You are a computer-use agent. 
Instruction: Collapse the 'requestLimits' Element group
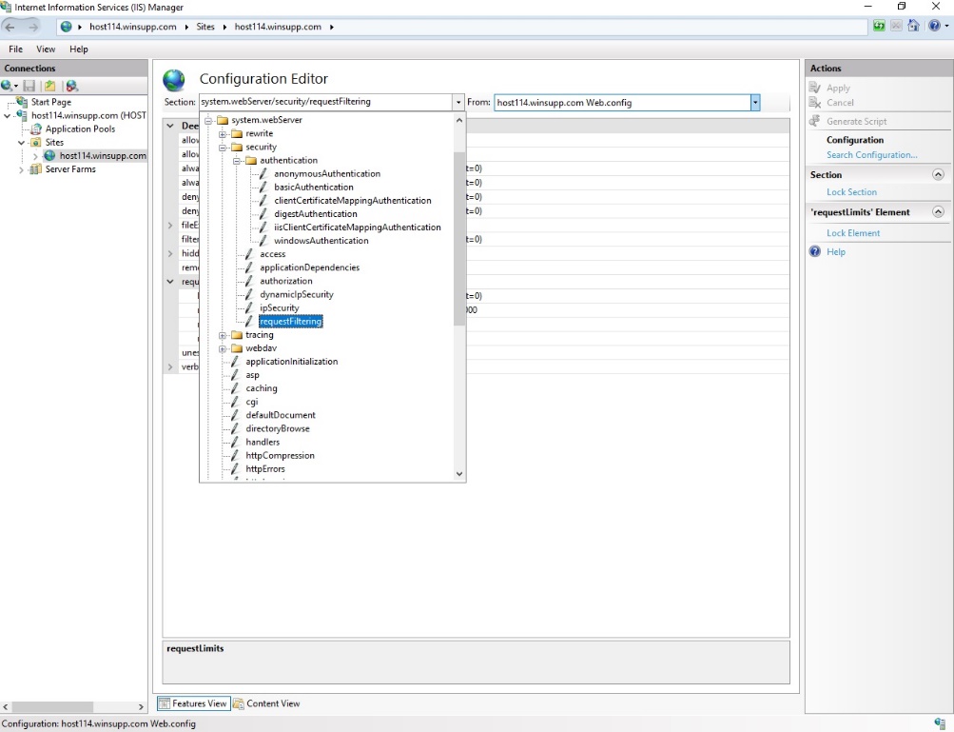tap(938, 212)
